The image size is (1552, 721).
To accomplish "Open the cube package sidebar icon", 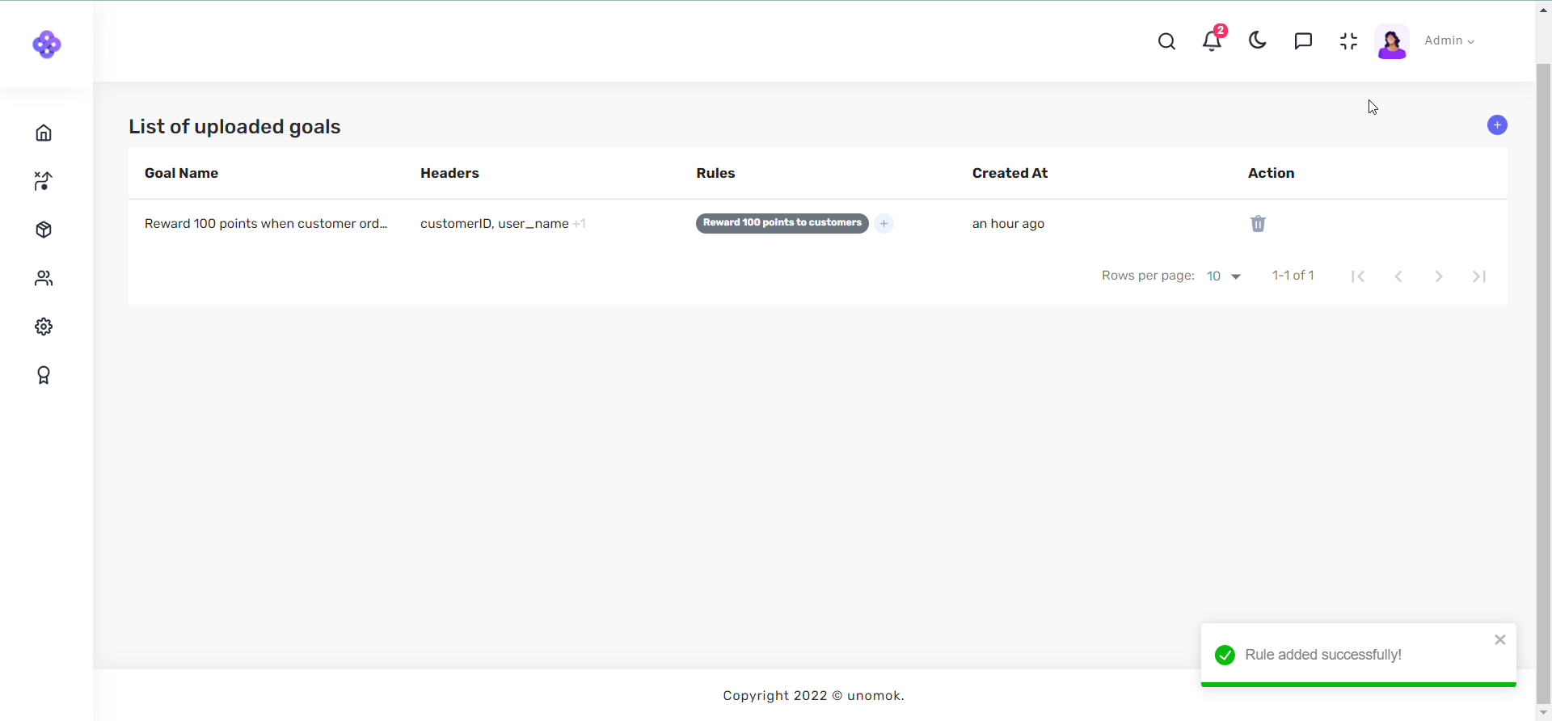I will 44,230.
